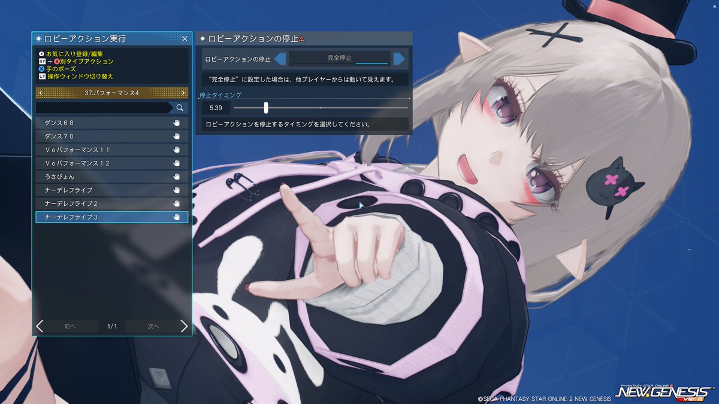Viewport: 719px width, 404px height.
Task: Click the action search input field
Action: coord(105,108)
